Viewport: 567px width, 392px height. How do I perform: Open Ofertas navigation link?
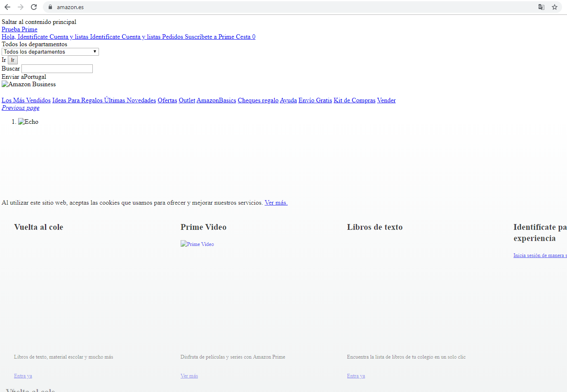click(x=167, y=100)
